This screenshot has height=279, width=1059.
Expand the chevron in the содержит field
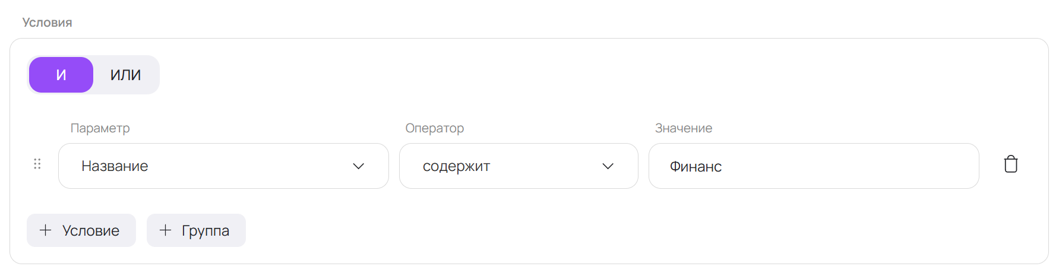(608, 166)
